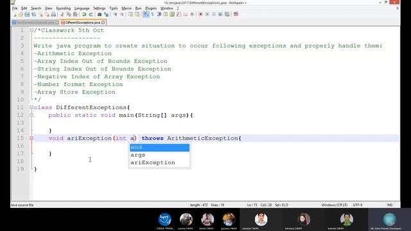
Task: Open the Language menu
Action: (x=82, y=8)
